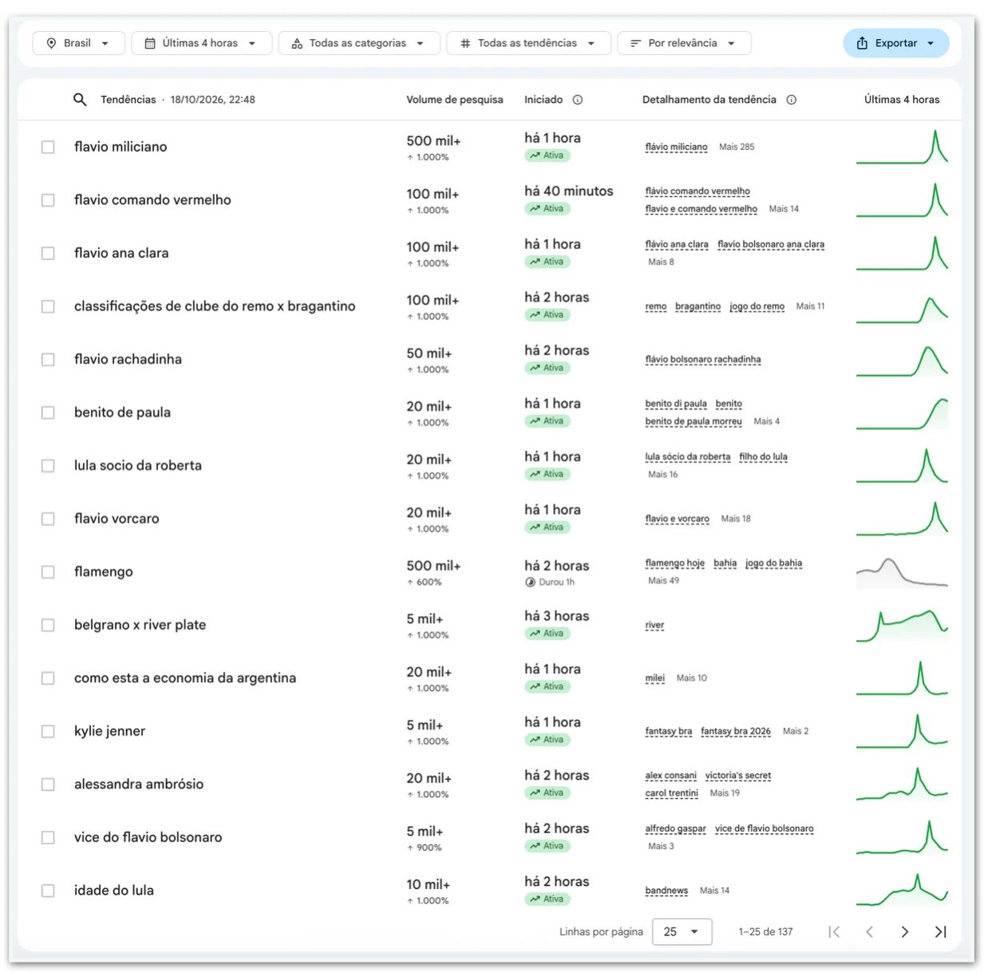Image resolution: width=988 pixels, height=972 pixels.
Task: Open bragantino related query link
Action: click(698, 306)
